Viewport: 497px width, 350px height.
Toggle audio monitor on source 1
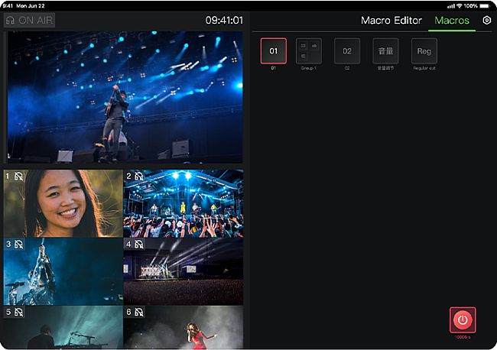(x=18, y=177)
